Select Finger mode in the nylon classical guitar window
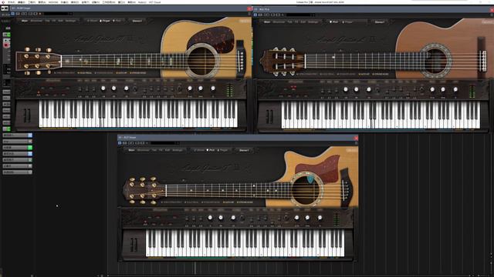 click(347, 22)
